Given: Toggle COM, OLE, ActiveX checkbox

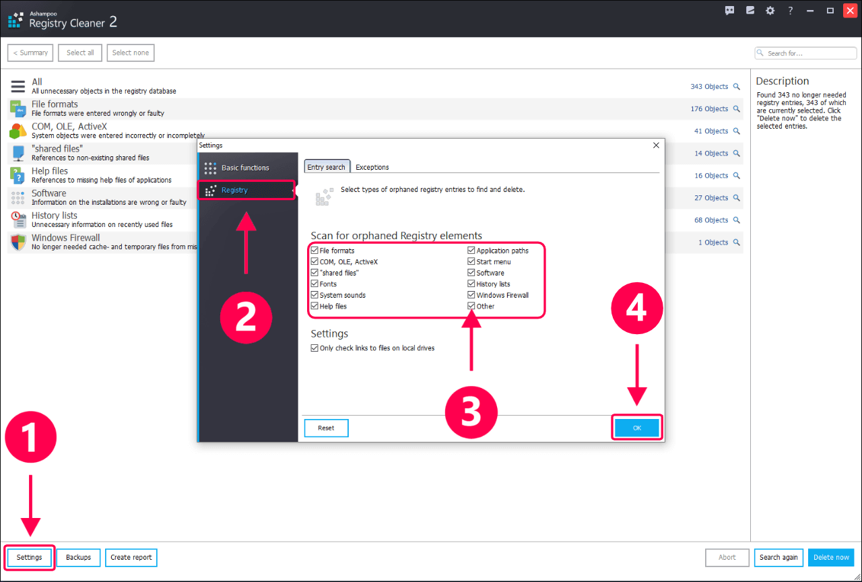Looking at the screenshot, I should (314, 261).
